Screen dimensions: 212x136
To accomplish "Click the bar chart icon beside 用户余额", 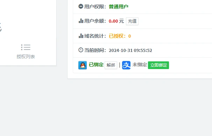I will pos(81,21).
